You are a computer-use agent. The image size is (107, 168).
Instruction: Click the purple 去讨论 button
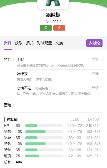click(x=94, y=43)
